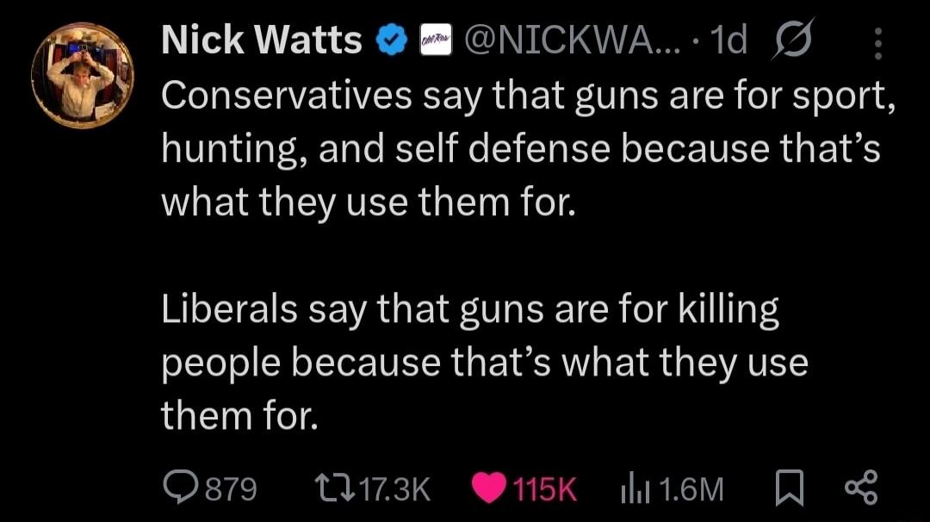The height and width of the screenshot is (522, 930).
Task: Click the 'Liberals say that guns' paragraph
Action: (x=485, y=363)
